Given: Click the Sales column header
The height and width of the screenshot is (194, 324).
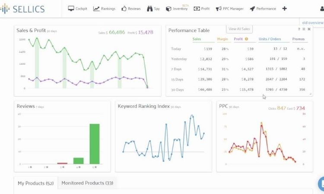Looking at the screenshot, I should pos(197,39).
